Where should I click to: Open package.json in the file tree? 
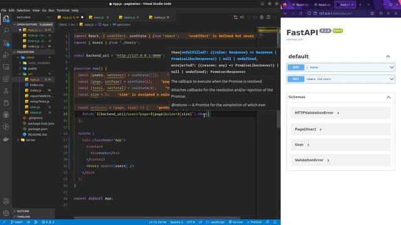38,129
